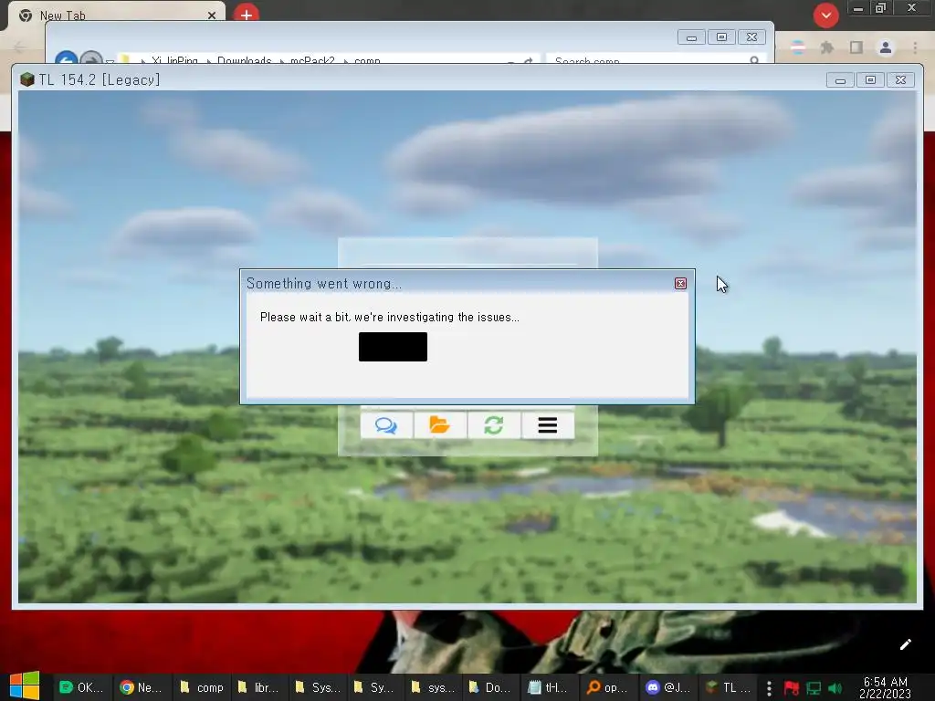
Task: Switch to 'TL ...' launcher taskbar button
Action: [728, 687]
